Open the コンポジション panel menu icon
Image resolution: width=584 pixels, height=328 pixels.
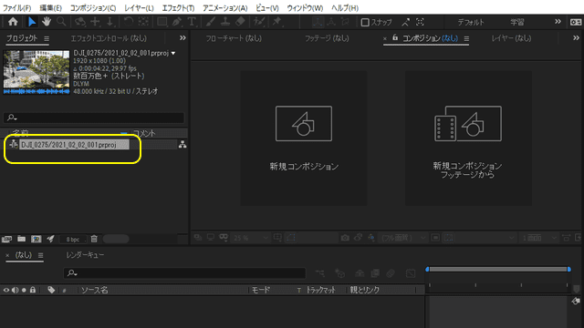pyautogui.click(x=466, y=38)
